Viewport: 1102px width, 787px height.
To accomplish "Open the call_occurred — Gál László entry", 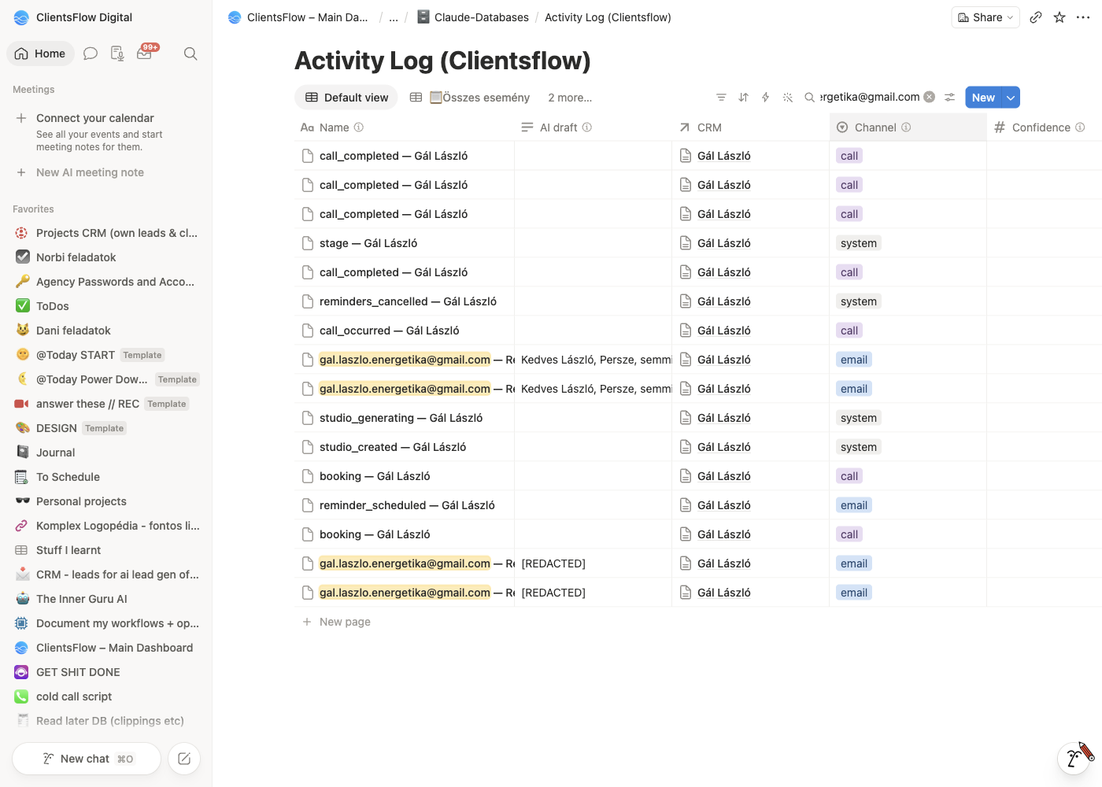I will (389, 331).
